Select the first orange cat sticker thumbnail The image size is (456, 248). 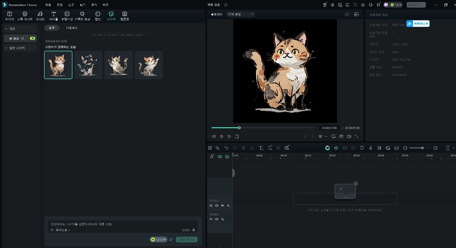point(58,65)
